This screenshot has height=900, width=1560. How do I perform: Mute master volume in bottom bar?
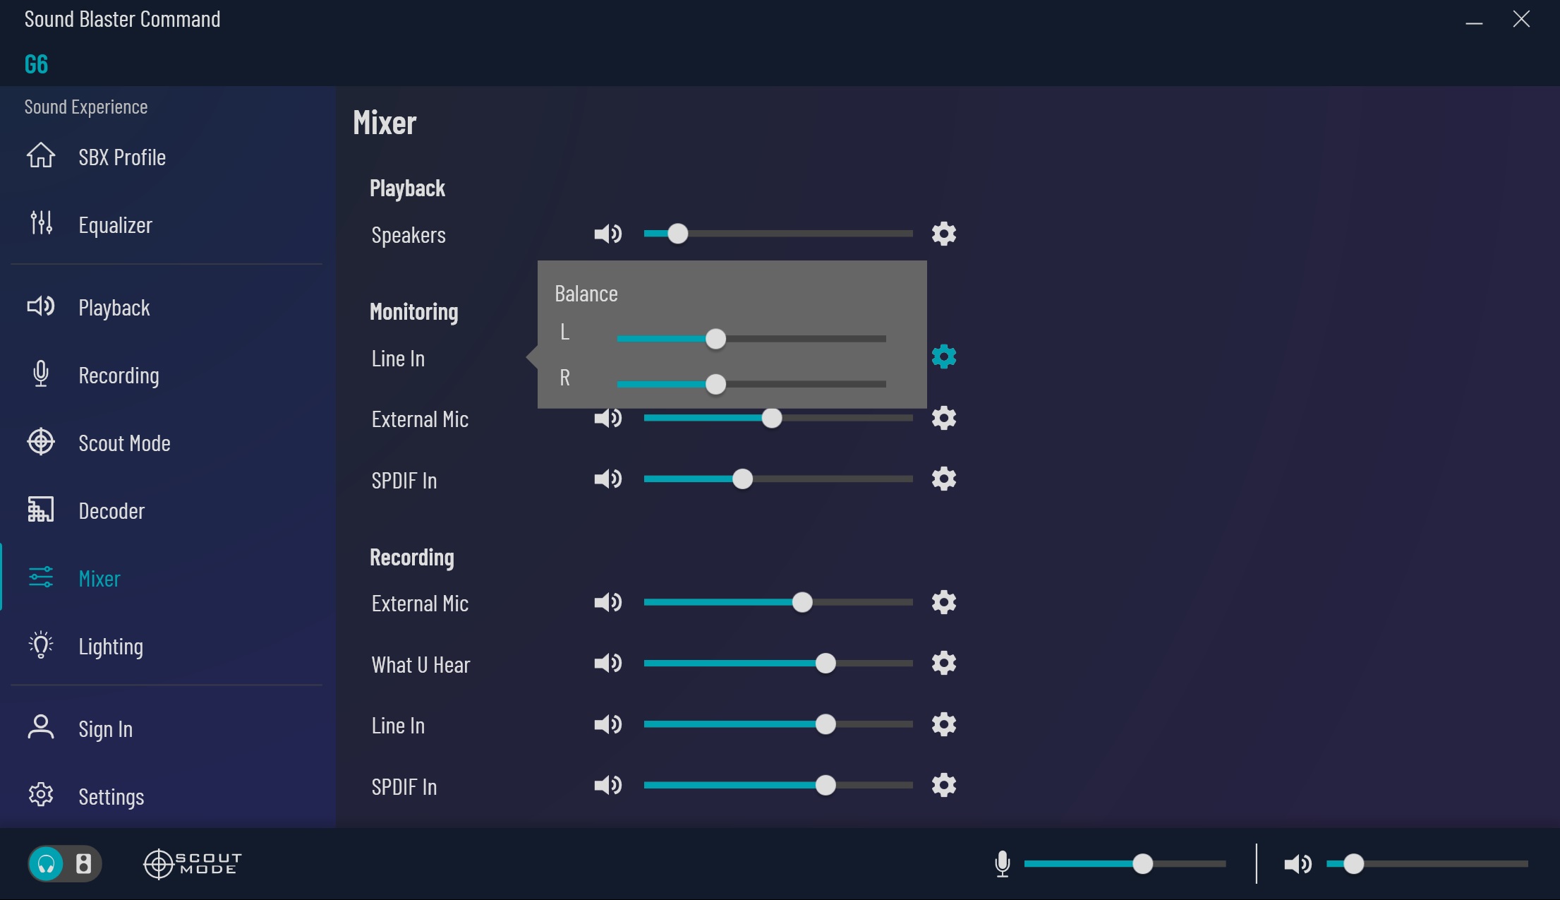(1298, 864)
